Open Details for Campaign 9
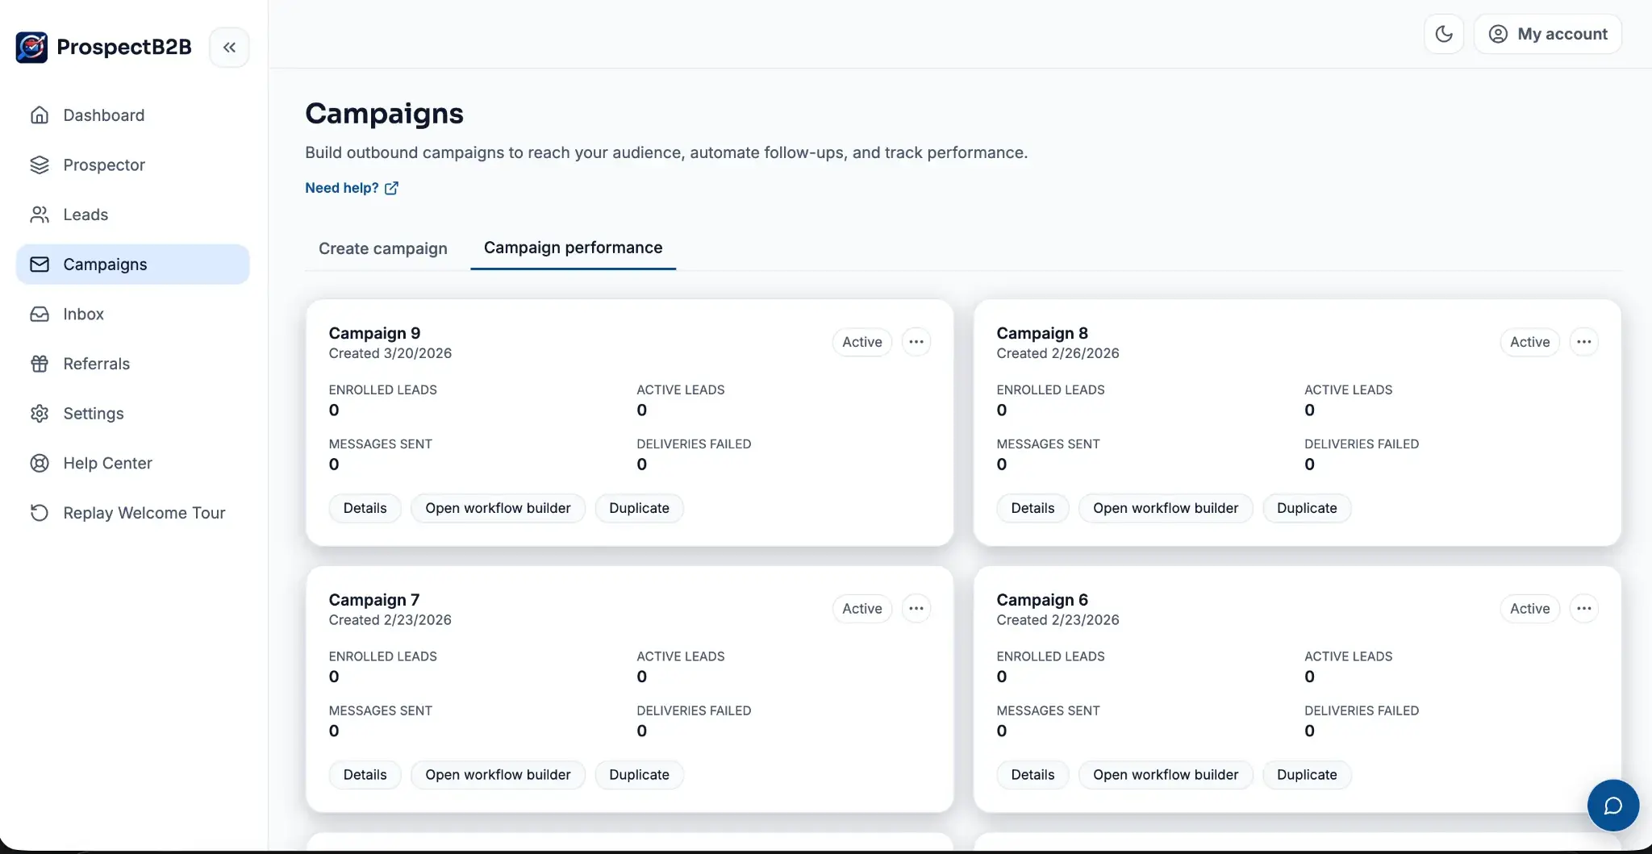Screen dimensions: 1652x854 coord(365,508)
